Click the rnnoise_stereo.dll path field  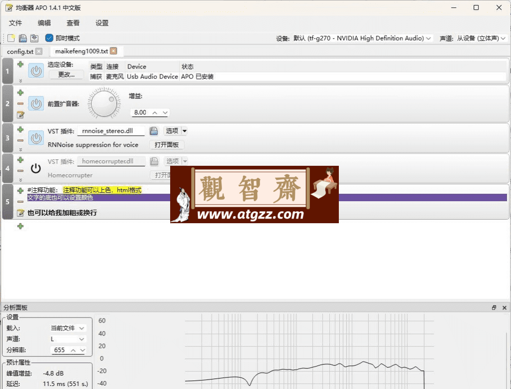click(x=111, y=131)
